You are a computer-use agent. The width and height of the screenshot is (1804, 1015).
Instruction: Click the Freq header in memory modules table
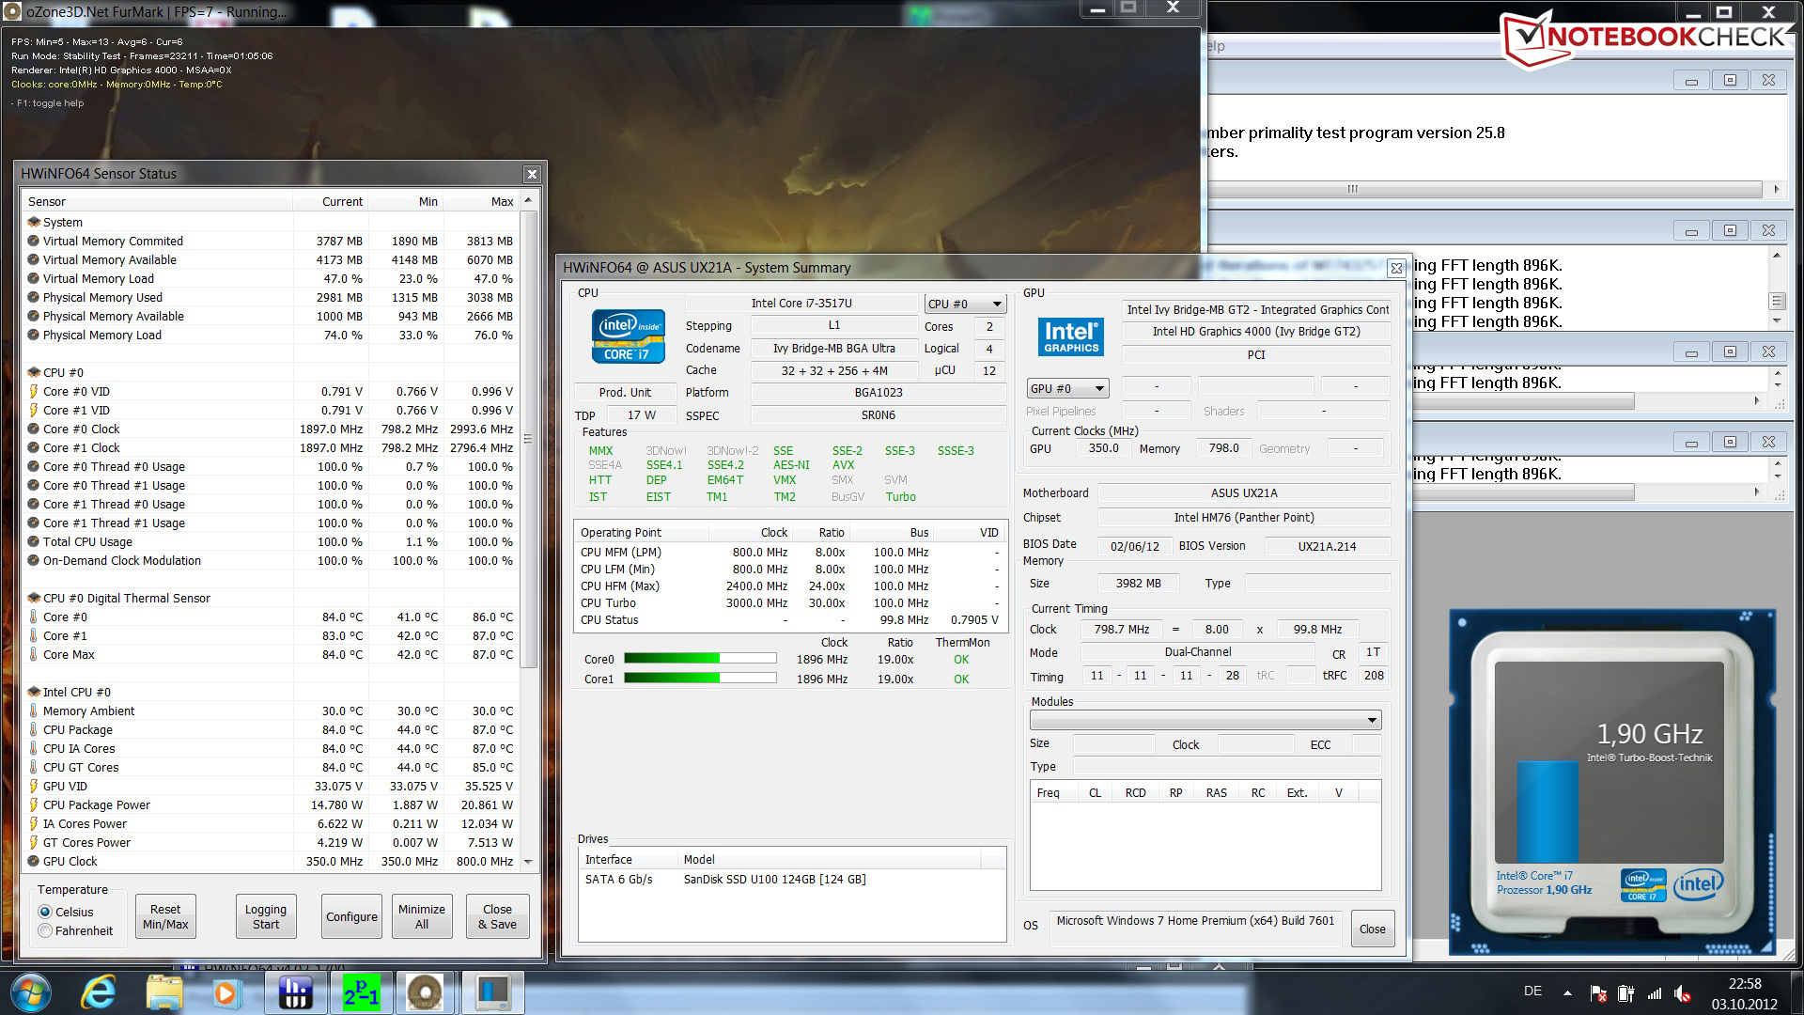[x=1049, y=793]
